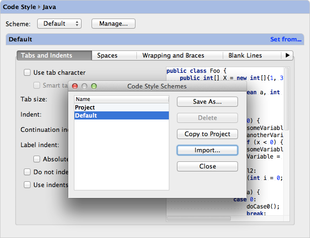Open the Set from... link
This screenshot has height=238, width=310.
point(286,39)
